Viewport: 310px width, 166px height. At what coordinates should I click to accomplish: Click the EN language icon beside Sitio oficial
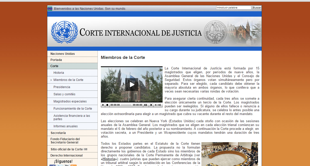pos(86,149)
